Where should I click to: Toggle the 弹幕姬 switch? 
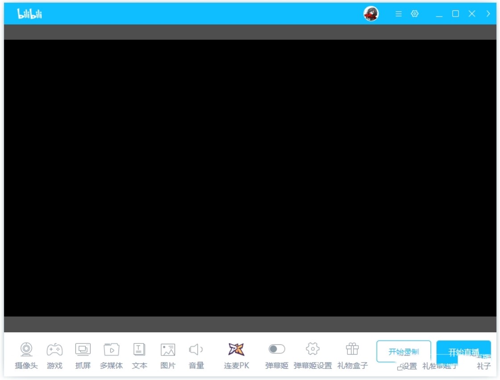pos(277,349)
